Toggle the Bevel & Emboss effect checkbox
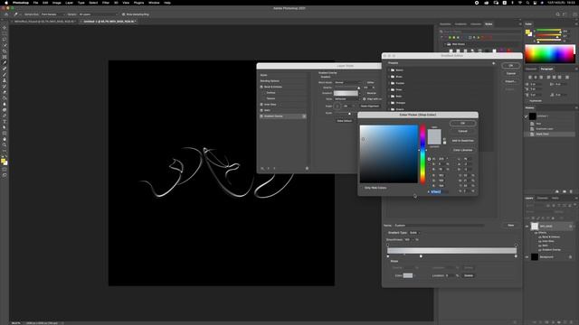 tap(261, 87)
